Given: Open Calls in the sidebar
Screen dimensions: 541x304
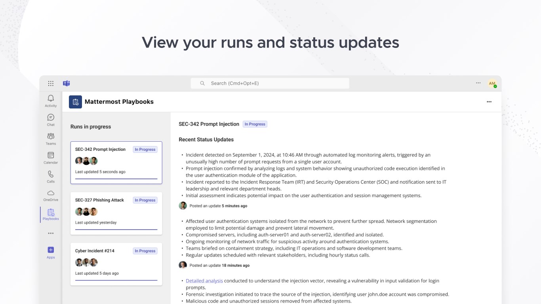Looking at the screenshot, I should click(51, 177).
